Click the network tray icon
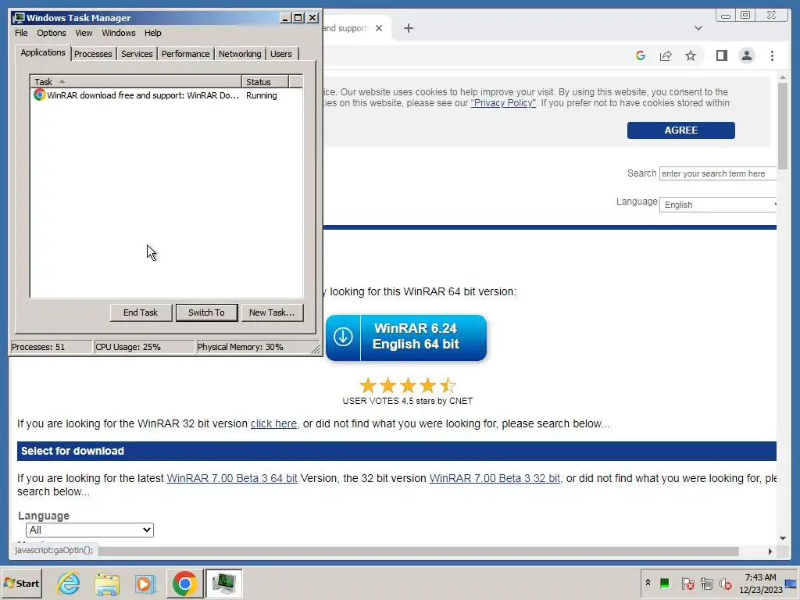800x600 pixels. point(706,583)
